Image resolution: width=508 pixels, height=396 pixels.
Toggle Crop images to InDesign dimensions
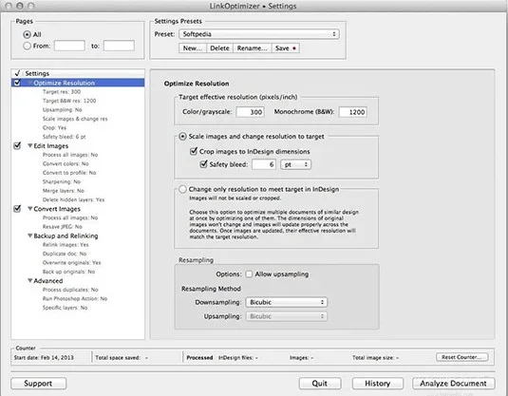coord(194,151)
